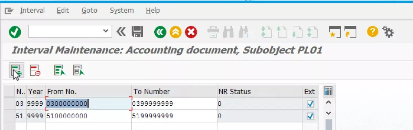This screenshot has width=413, height=130.
Task: Click the From No. column header
Action: [89, 92]
